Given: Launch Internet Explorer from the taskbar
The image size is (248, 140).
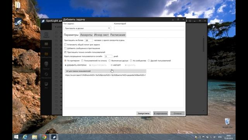Looking at the screenshot, I should pyautogui.click(x=25, y=137).
